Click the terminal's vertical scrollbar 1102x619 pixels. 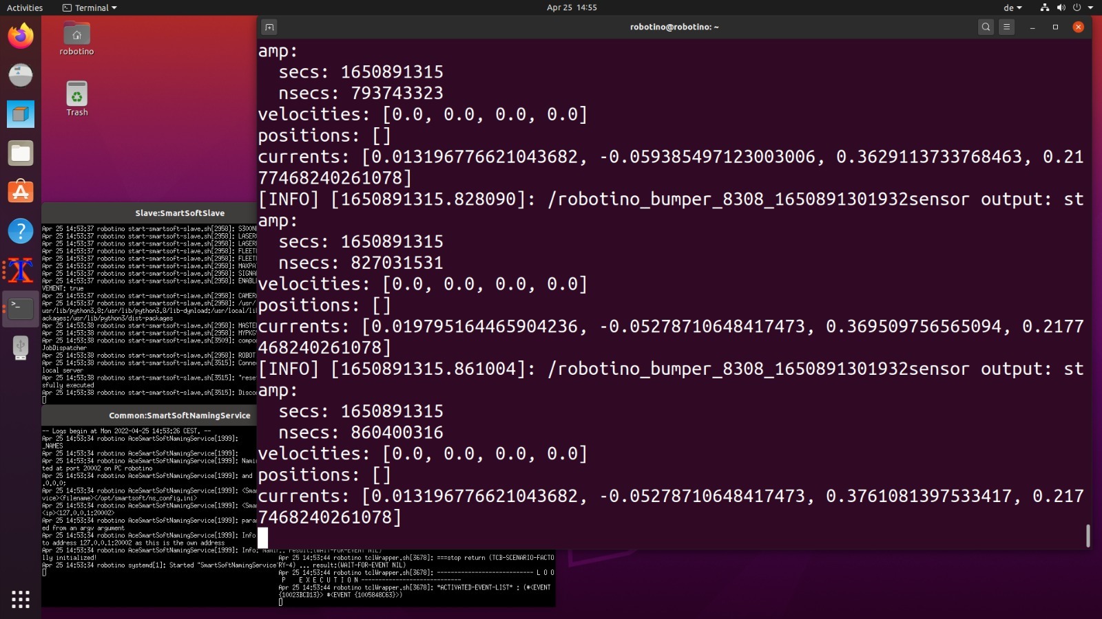coord(1088,535)
